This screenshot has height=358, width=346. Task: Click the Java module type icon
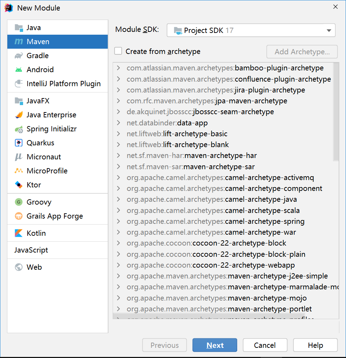pos(19,28)
